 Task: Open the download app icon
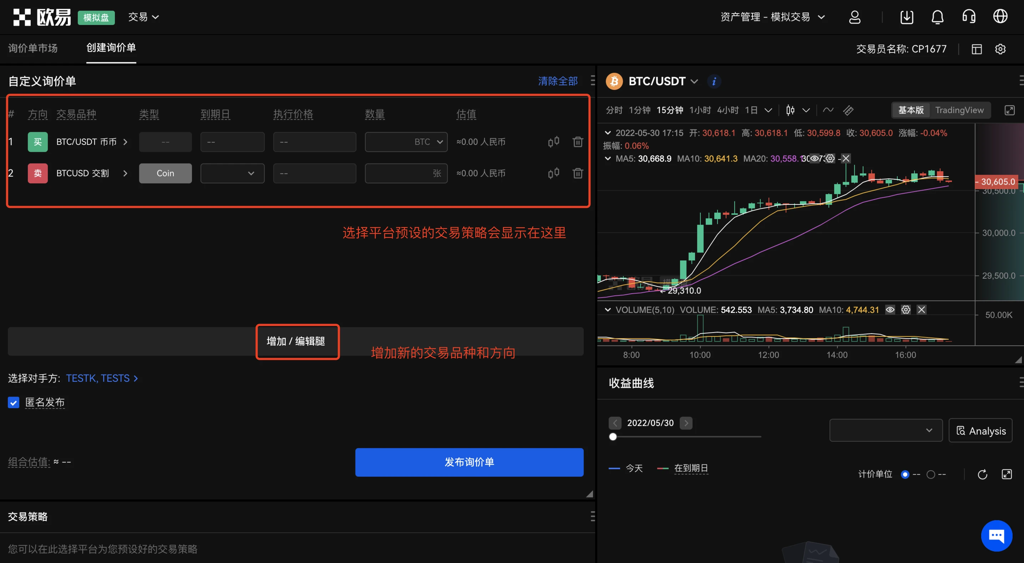click(907, 17)
